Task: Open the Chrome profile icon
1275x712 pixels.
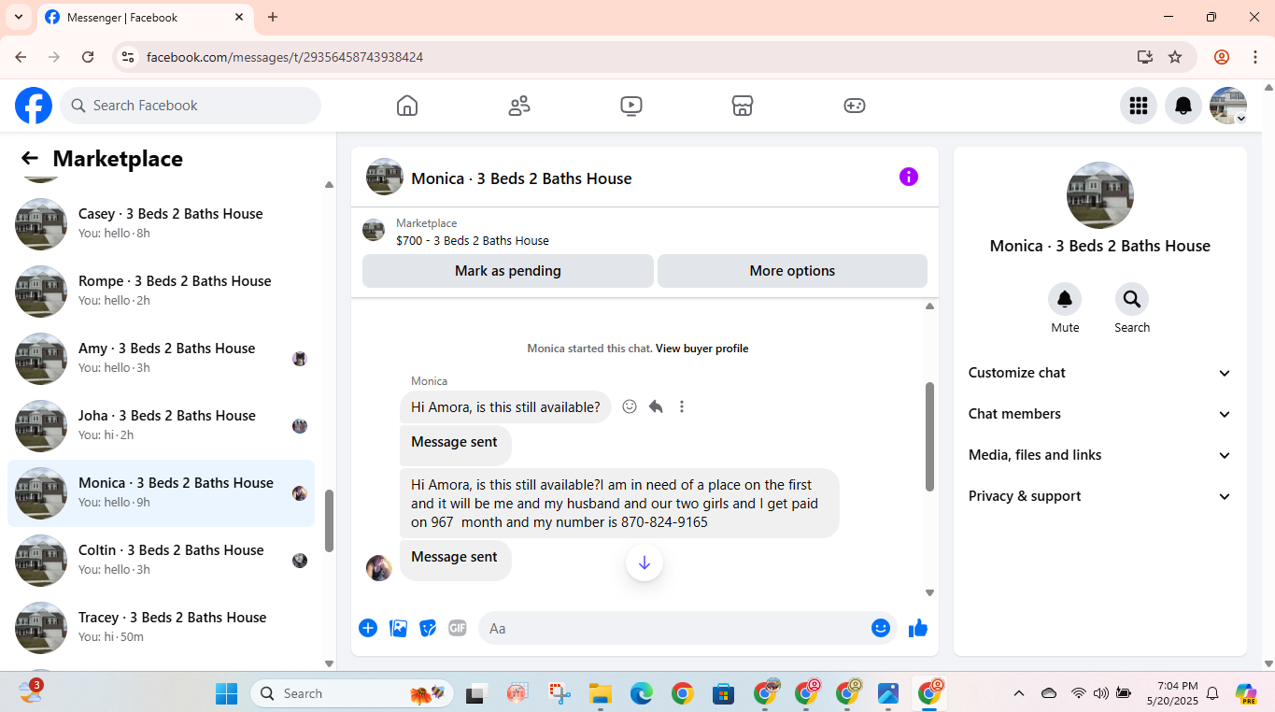Action: pyautogui.click(x=1222, y=57)
